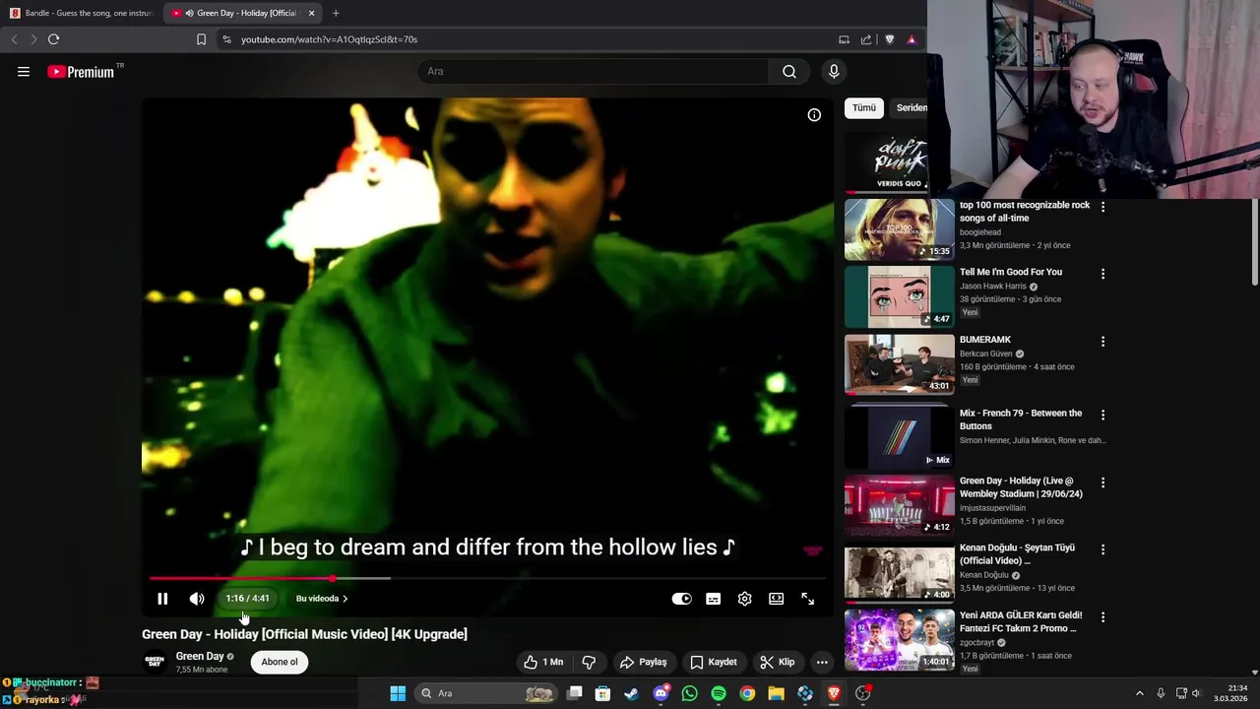
Task: Open WhatsApp from the taskbar
Action: point(689,693)
